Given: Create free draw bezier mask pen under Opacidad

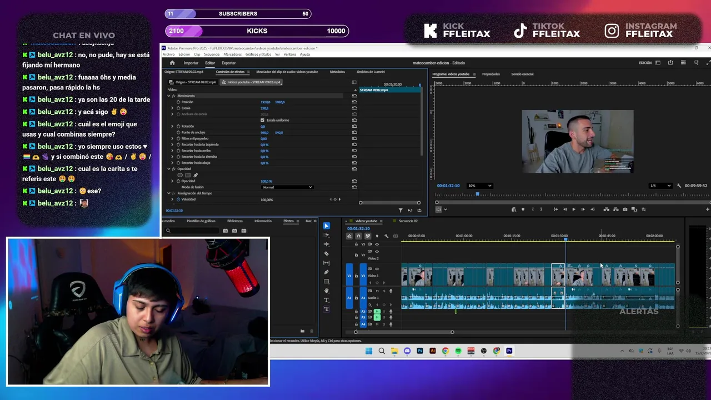Looking at the screenshot, I should 196,175.
